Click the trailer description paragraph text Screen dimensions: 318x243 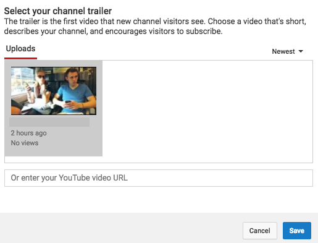tap(155, 27)
